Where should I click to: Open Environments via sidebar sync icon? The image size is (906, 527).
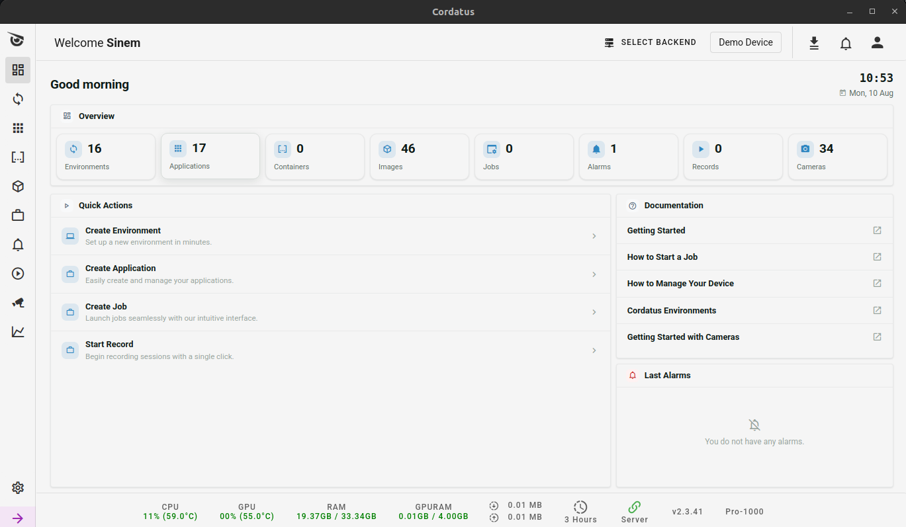point(18,99)
